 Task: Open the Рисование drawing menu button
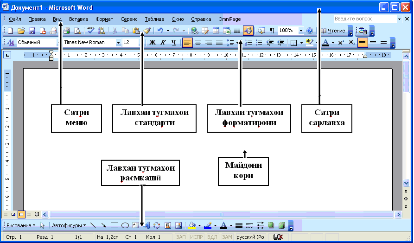21,225
